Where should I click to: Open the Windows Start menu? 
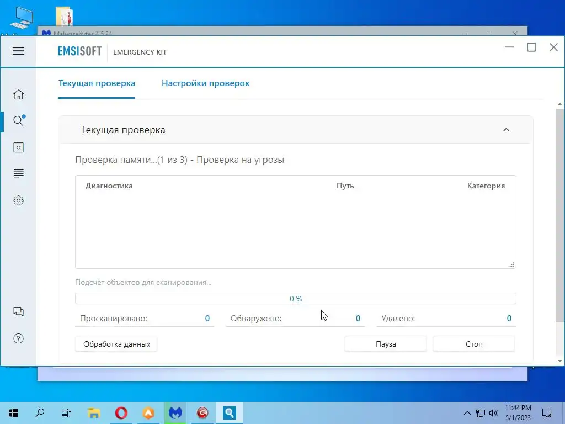[x=13, y=413]
